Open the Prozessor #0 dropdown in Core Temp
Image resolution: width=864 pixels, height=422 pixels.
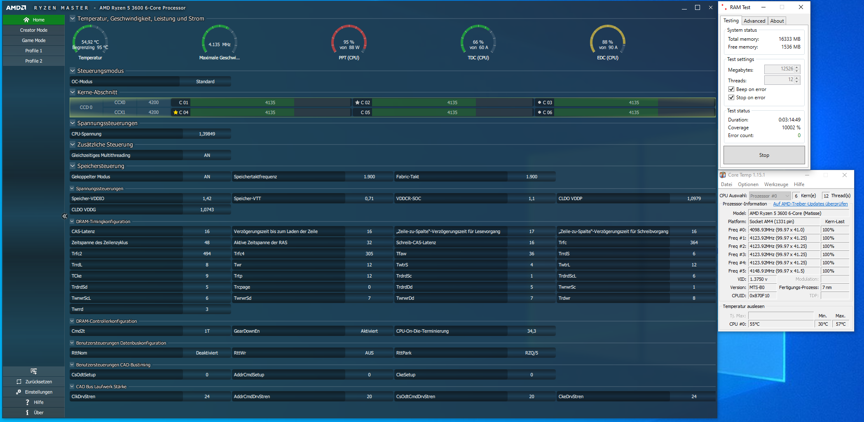[x=770, y=196]
